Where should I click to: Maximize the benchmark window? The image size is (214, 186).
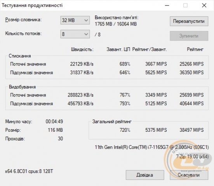coord(185,5)
